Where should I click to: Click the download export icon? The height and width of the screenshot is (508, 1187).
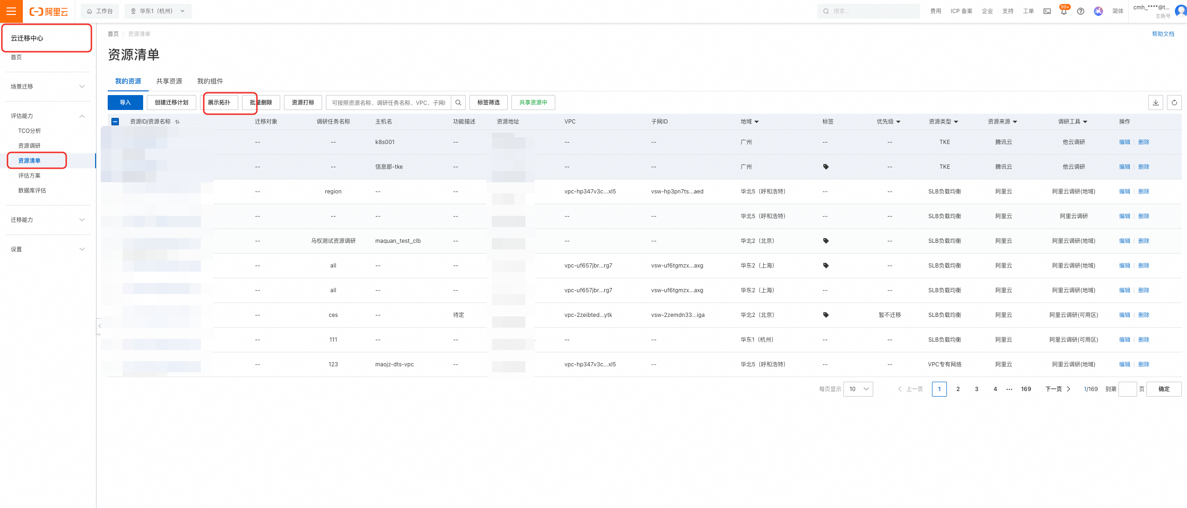click(1155, 103)
